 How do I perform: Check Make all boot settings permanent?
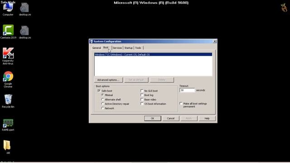[x=181, y=104]
